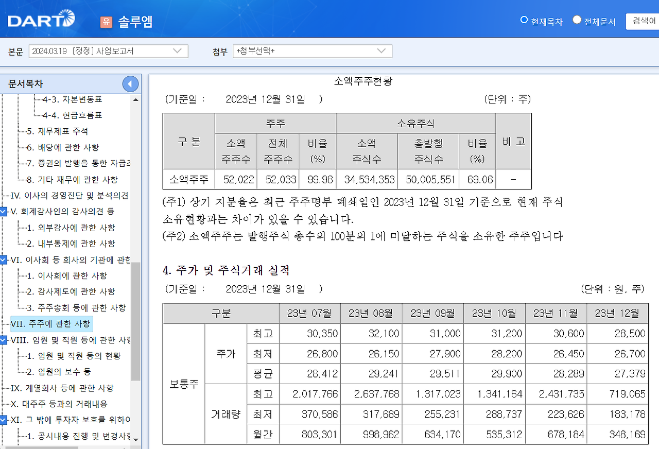
Task: Collapse section V. 회계감사인의 감사의견 등
Action: (x=4, y=212)
